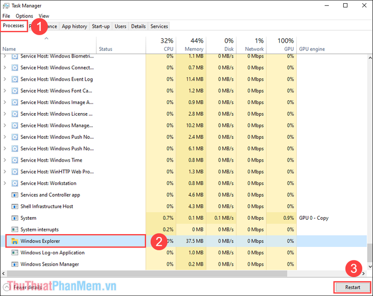Select the Shell Infrastructure Host name
Screen dimensions: 373x296
click(47, 206)
